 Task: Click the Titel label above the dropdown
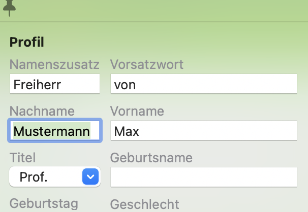tap(22, 158)
